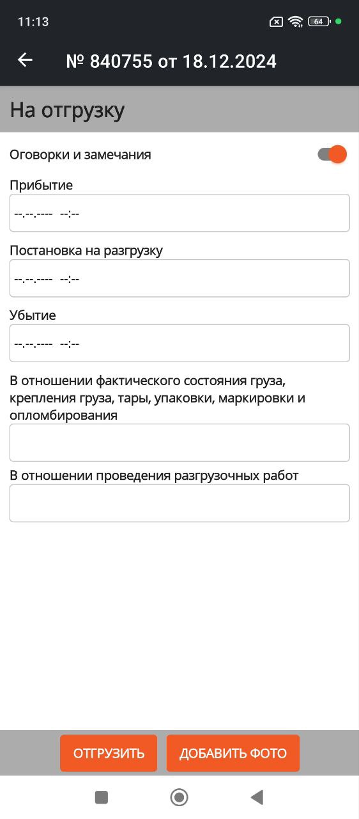Open the Убытие date-time picker
This screenshot has width=359, height=819.
pos(179,344)
